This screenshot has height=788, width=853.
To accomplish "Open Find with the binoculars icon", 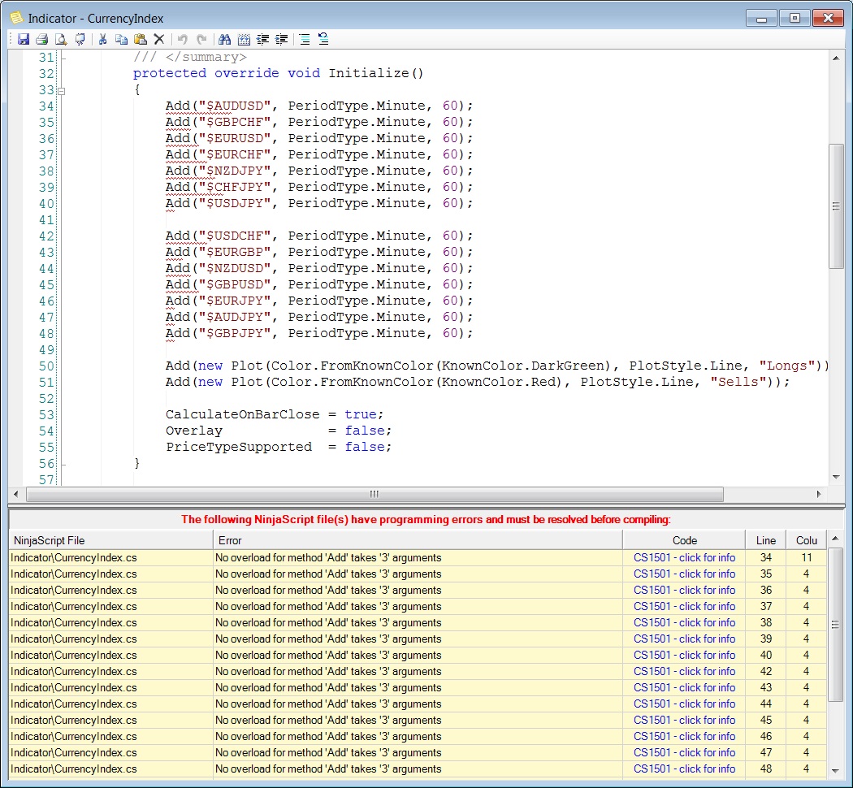I will [x=225, y=39].
